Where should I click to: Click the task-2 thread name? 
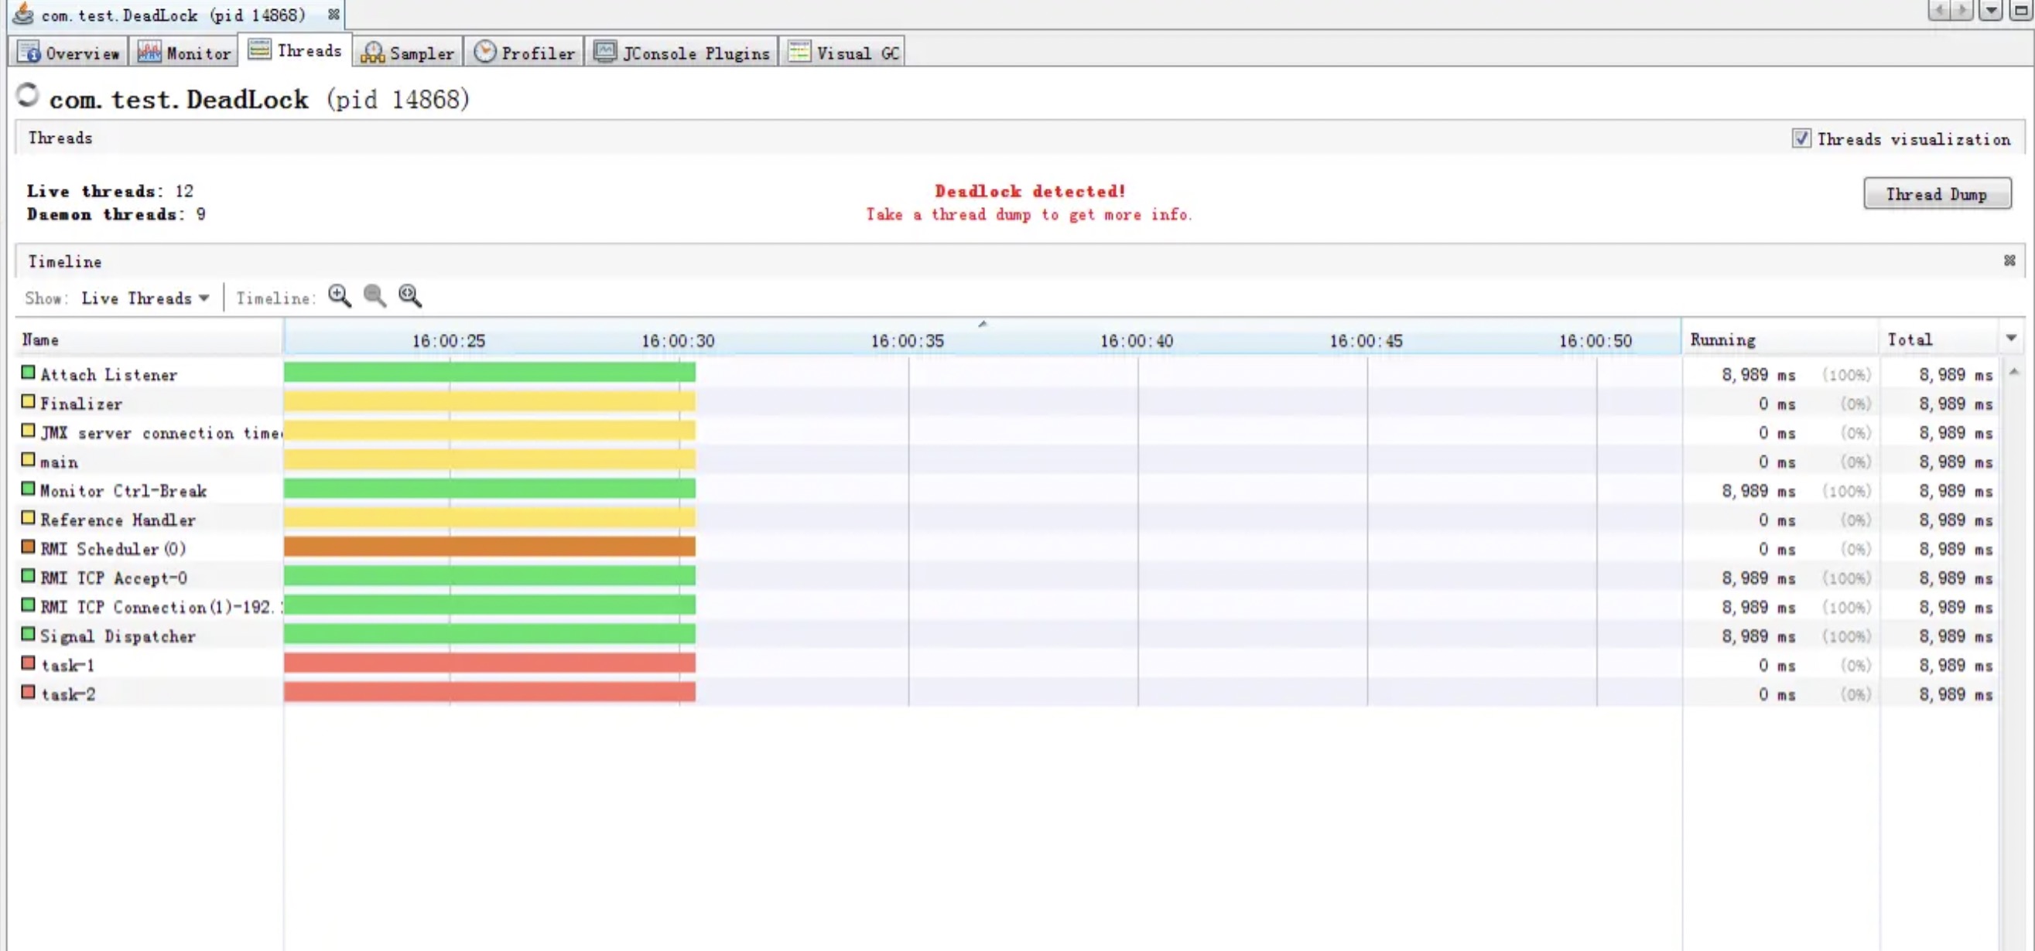tap(68, 694)
